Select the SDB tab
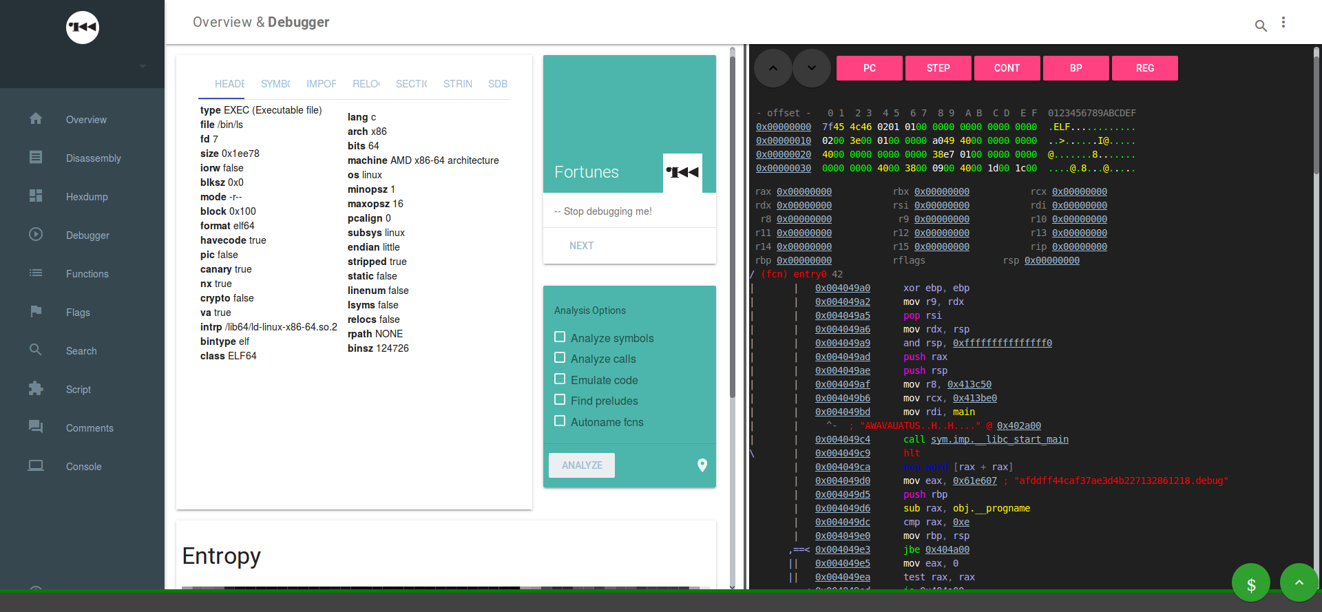1322x612 pixels. [498, 84]
